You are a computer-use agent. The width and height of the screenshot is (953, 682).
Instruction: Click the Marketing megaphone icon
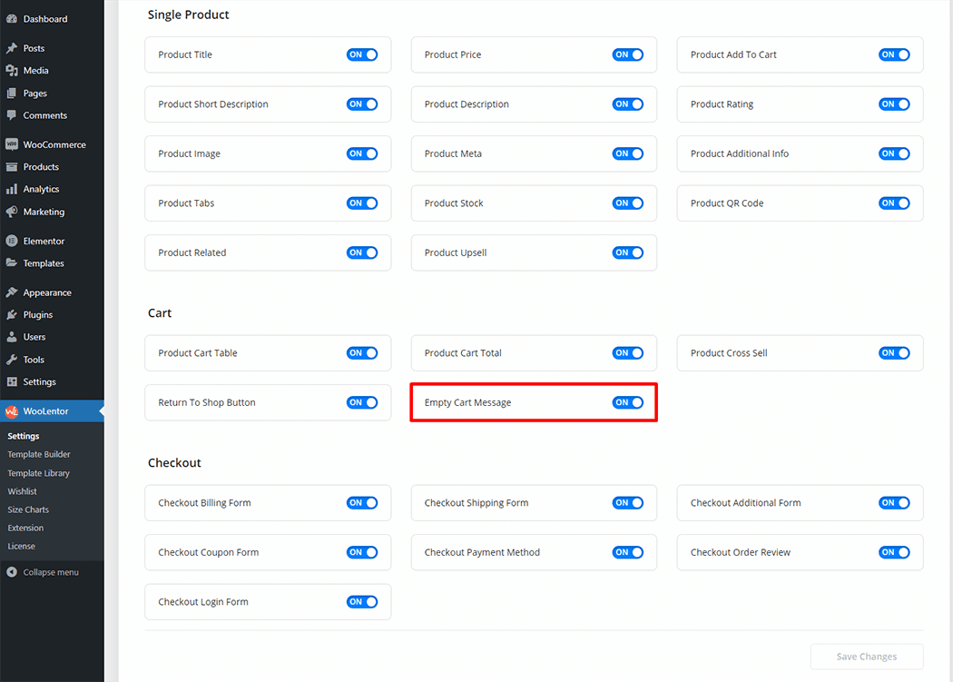(12, 212)
